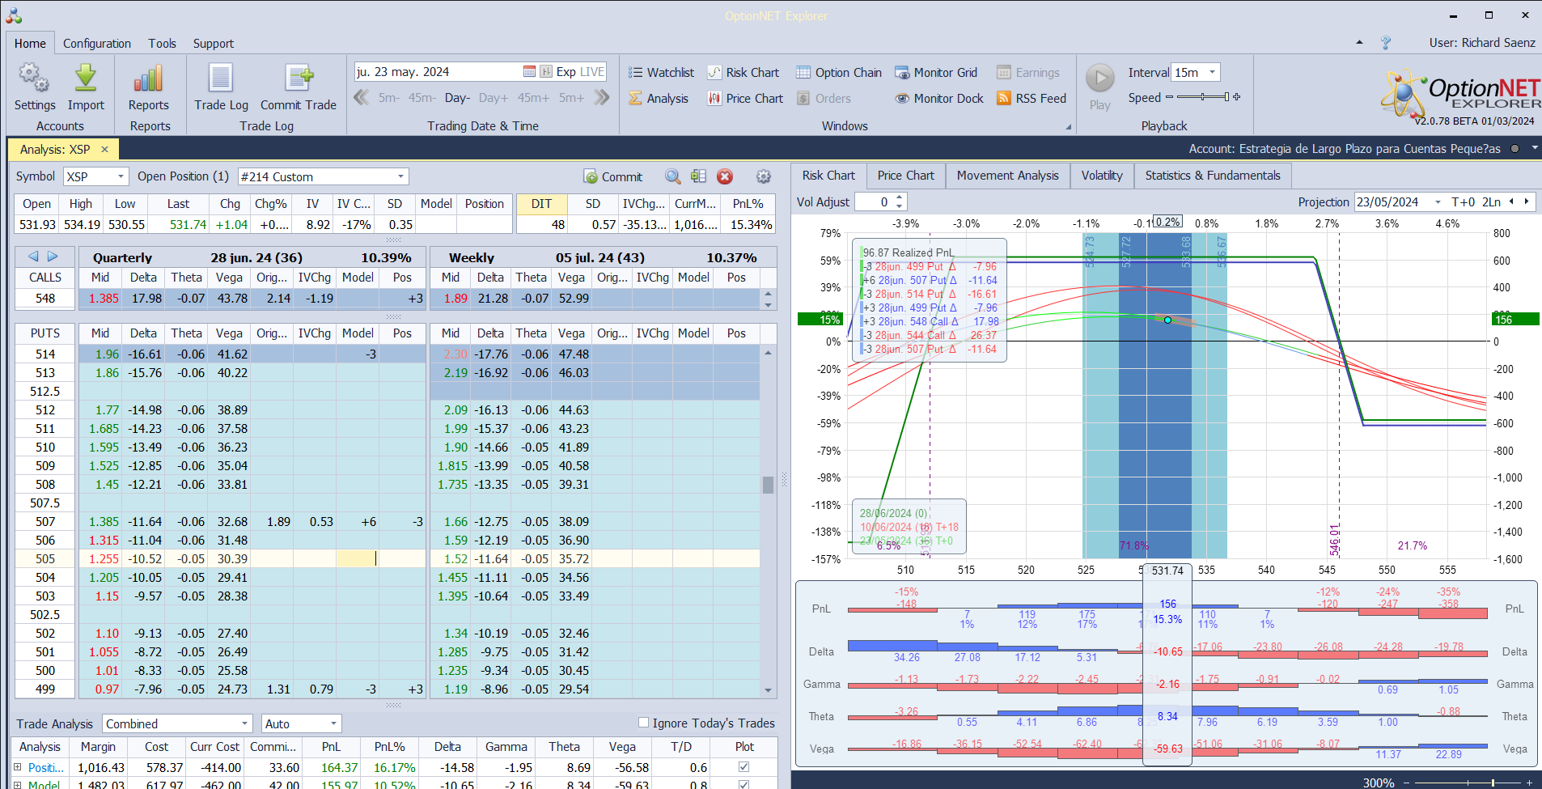Viewport: 1542px width, 789px height.
Task: Click the Commit button
Action: point(612,176)
